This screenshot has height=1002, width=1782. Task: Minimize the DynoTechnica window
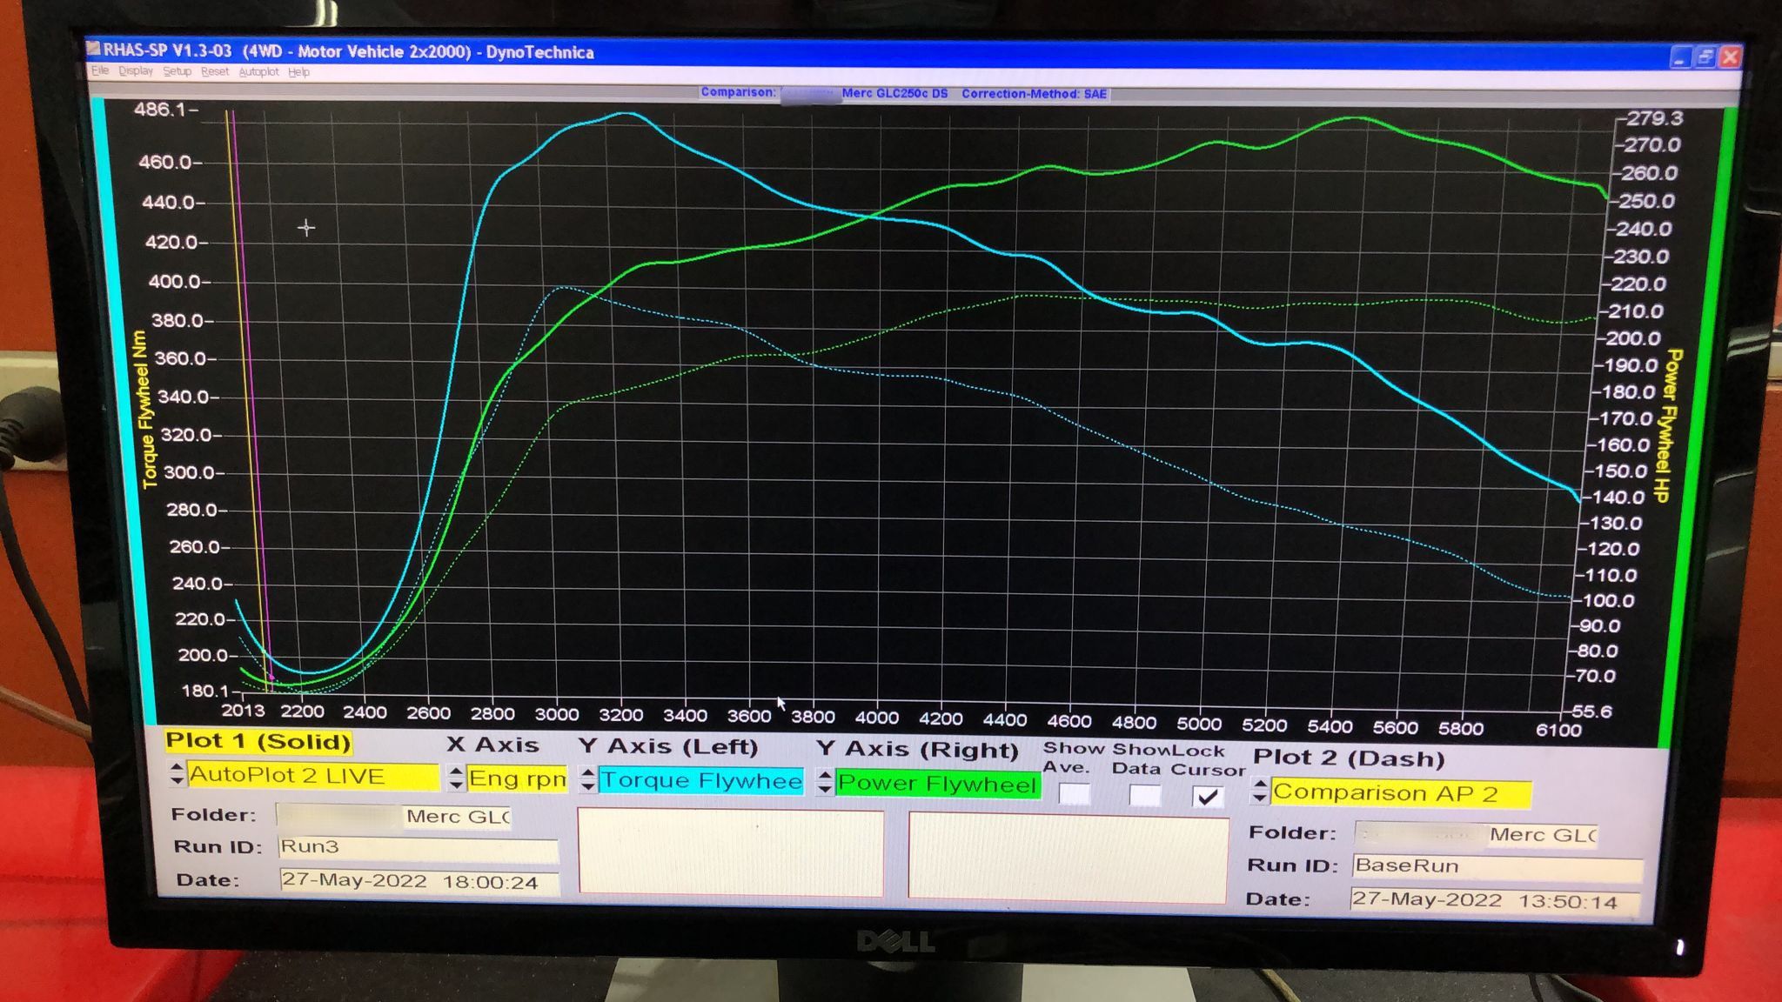(1680, 57)
